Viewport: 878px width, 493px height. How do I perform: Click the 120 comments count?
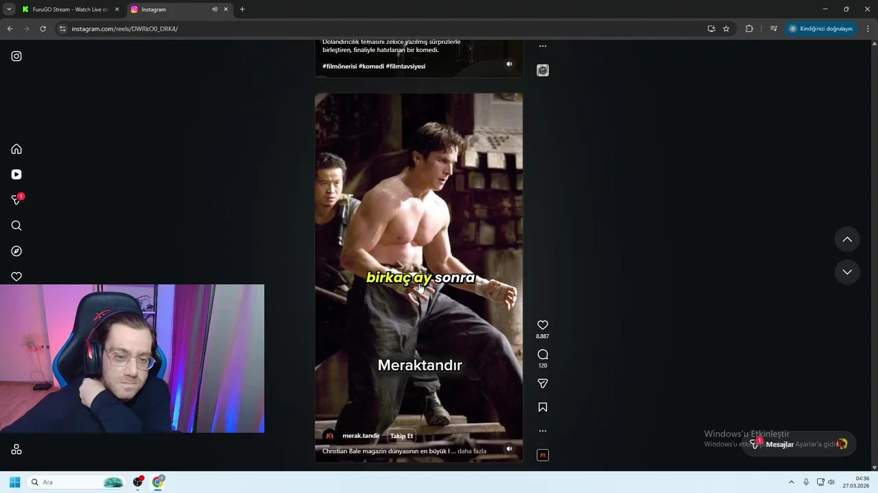click(543, 366)
